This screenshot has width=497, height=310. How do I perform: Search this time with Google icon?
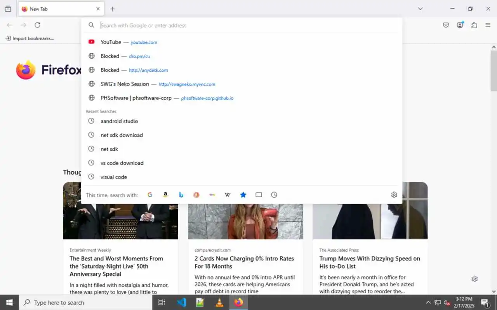[x=150, y=195]
